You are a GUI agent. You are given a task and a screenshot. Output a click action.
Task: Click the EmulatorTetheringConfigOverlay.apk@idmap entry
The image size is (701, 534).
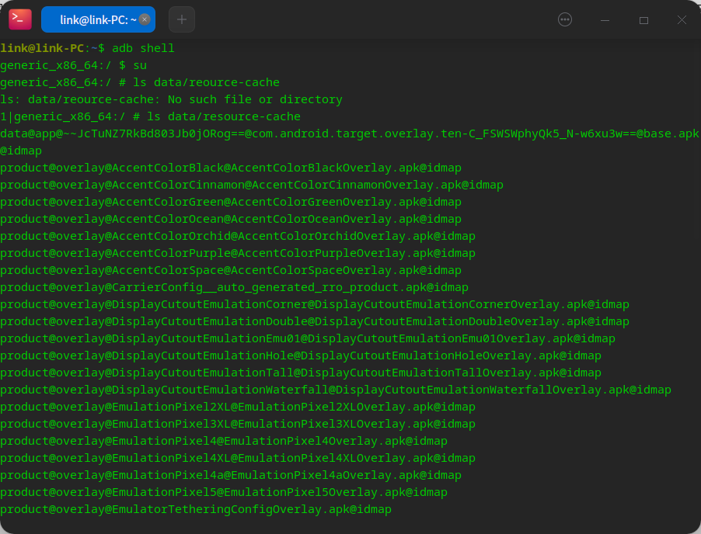pyautogui.click(x=196, y=509)
